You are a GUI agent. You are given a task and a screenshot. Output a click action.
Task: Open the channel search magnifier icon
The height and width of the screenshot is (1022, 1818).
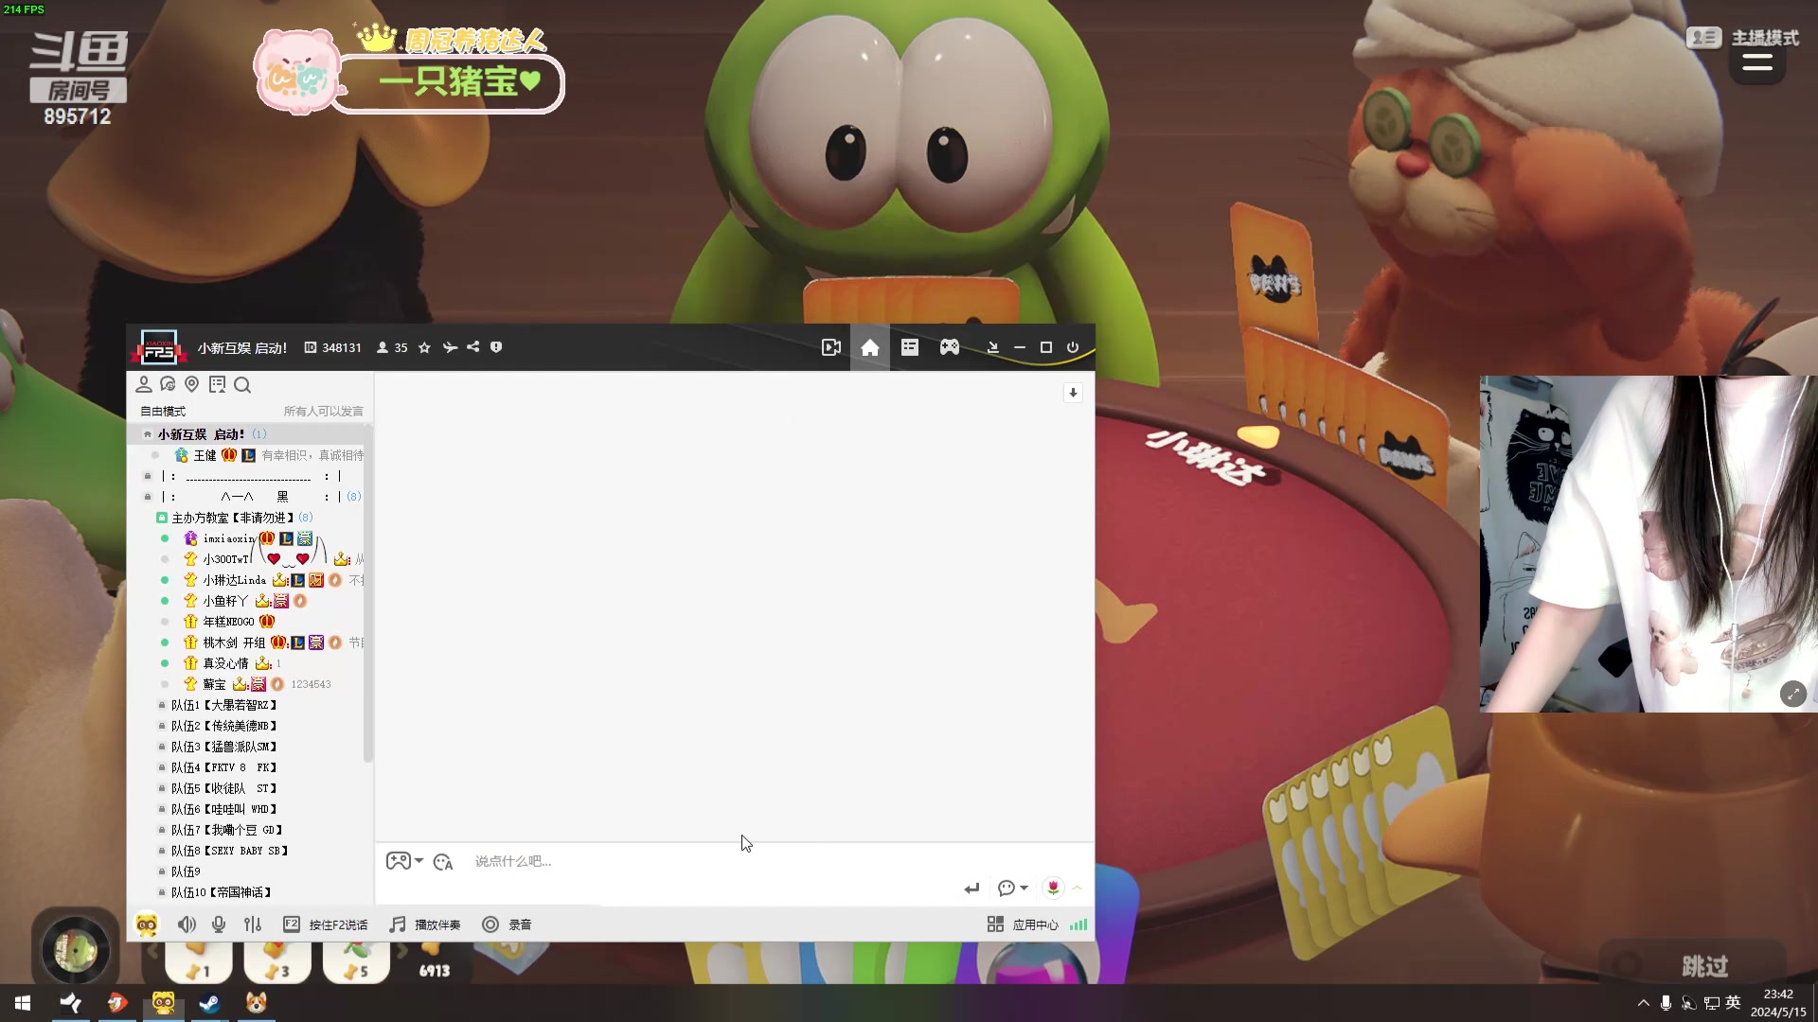click(x=242, y=385)
